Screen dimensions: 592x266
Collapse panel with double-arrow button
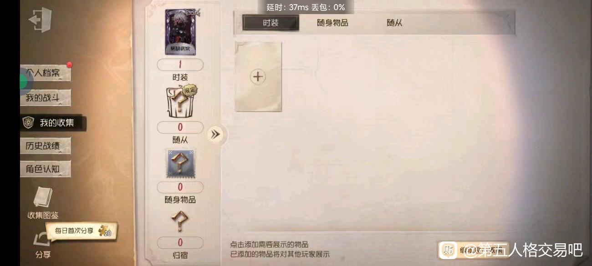[x=215, y=134]
